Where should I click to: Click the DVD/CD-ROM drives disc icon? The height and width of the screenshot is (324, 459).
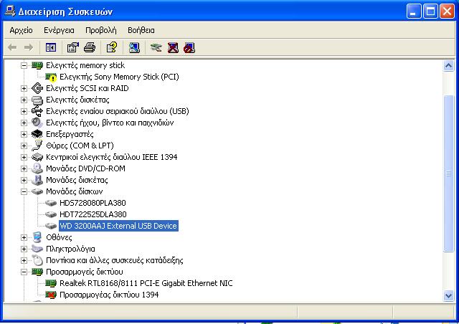tap(37, 168)
